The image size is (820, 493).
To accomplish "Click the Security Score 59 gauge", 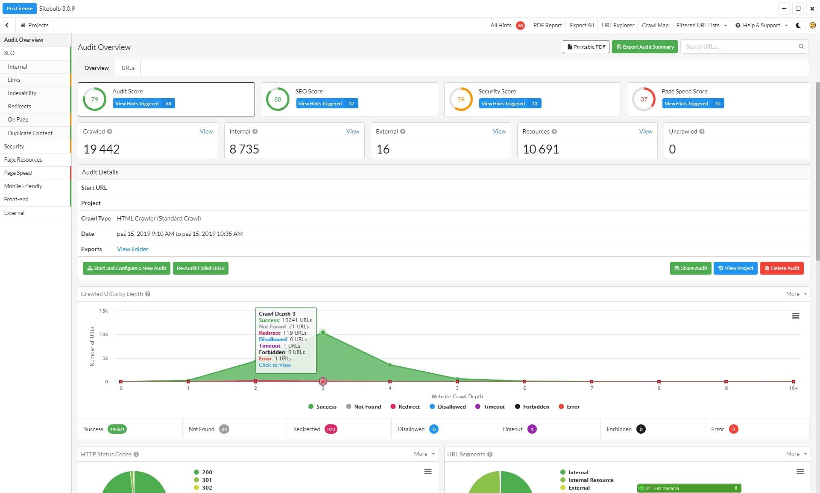I will tap(461, 99).
